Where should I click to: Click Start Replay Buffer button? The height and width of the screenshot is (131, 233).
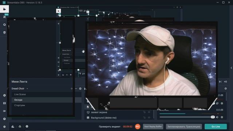point(153,127)
